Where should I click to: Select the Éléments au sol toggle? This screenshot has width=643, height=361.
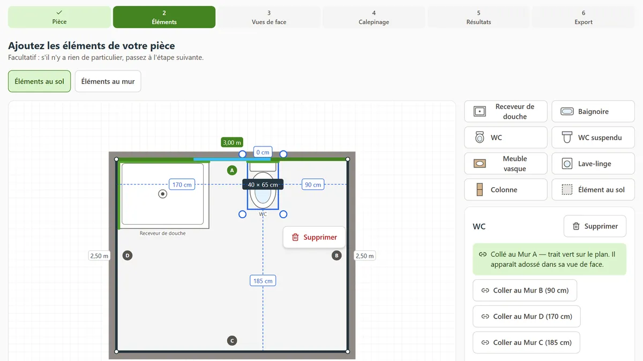click(39, 81)
